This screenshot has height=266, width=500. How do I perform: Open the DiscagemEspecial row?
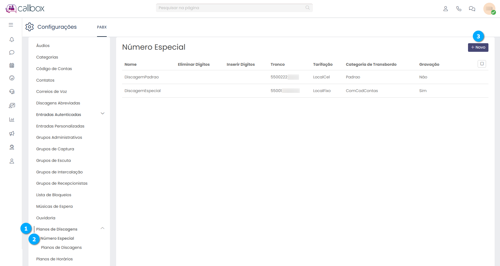(142, 91)
